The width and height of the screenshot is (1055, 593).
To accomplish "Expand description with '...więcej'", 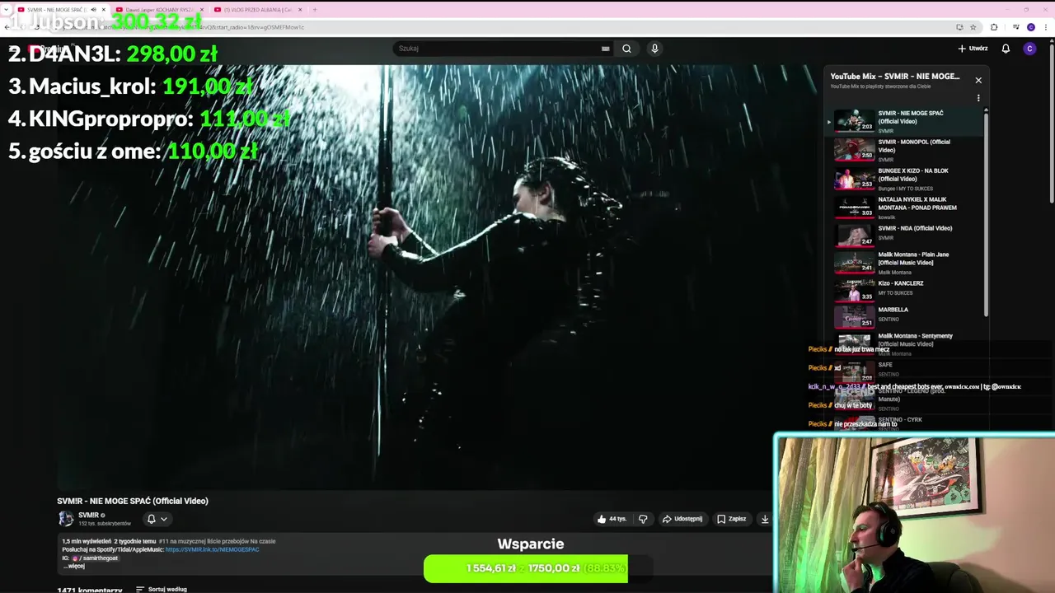I will (74, 566).
